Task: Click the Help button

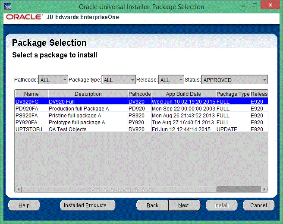Action: pos(24,205)
